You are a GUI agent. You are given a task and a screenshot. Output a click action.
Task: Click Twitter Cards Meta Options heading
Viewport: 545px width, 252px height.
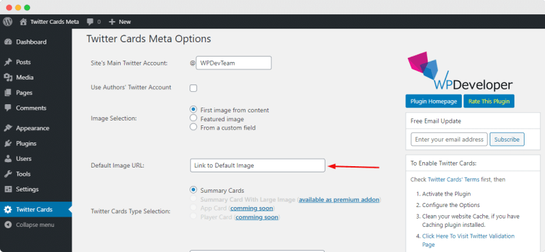pos(149,39)
